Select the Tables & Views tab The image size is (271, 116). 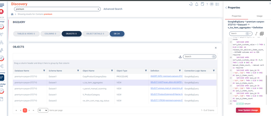(x=26, y=34)
